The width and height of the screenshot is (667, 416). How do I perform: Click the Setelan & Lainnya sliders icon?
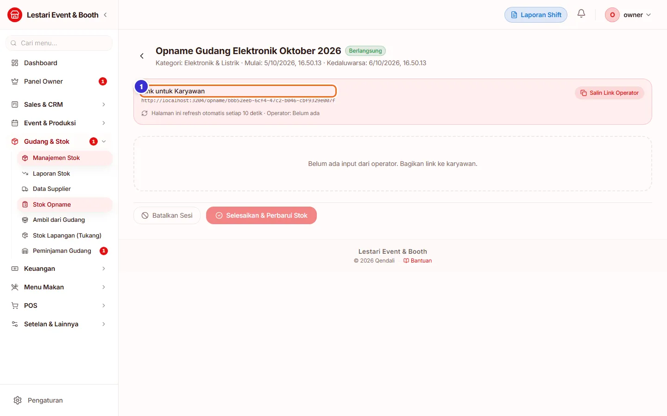tap(15, 324)
